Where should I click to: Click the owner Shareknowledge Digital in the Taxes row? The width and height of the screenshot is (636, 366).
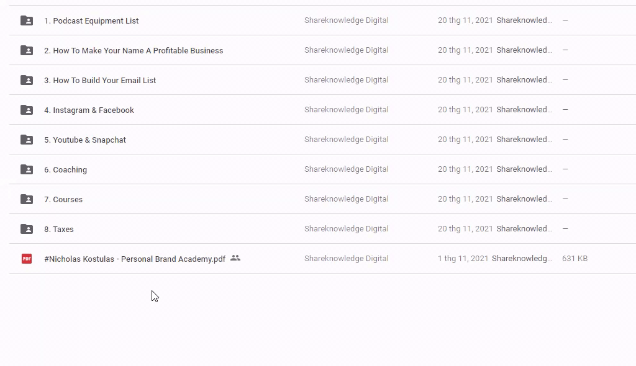coord(346,229)
